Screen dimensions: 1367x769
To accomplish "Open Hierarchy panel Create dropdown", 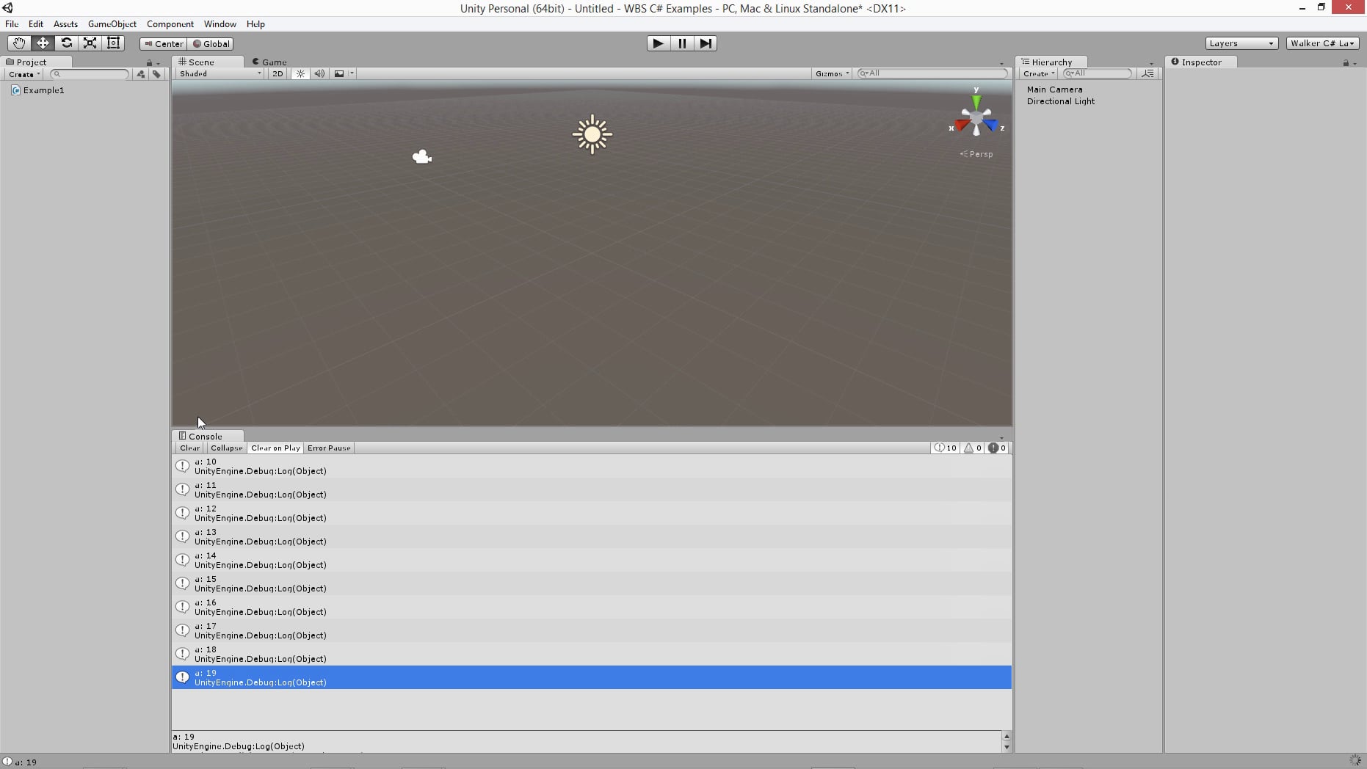I will 1039,73.
